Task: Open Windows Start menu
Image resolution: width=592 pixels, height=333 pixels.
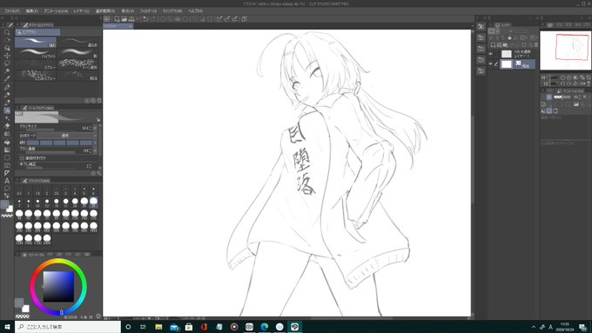Action: click(x=7, y=327)
